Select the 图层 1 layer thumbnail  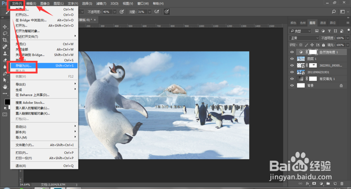click(x=301, y=59)
